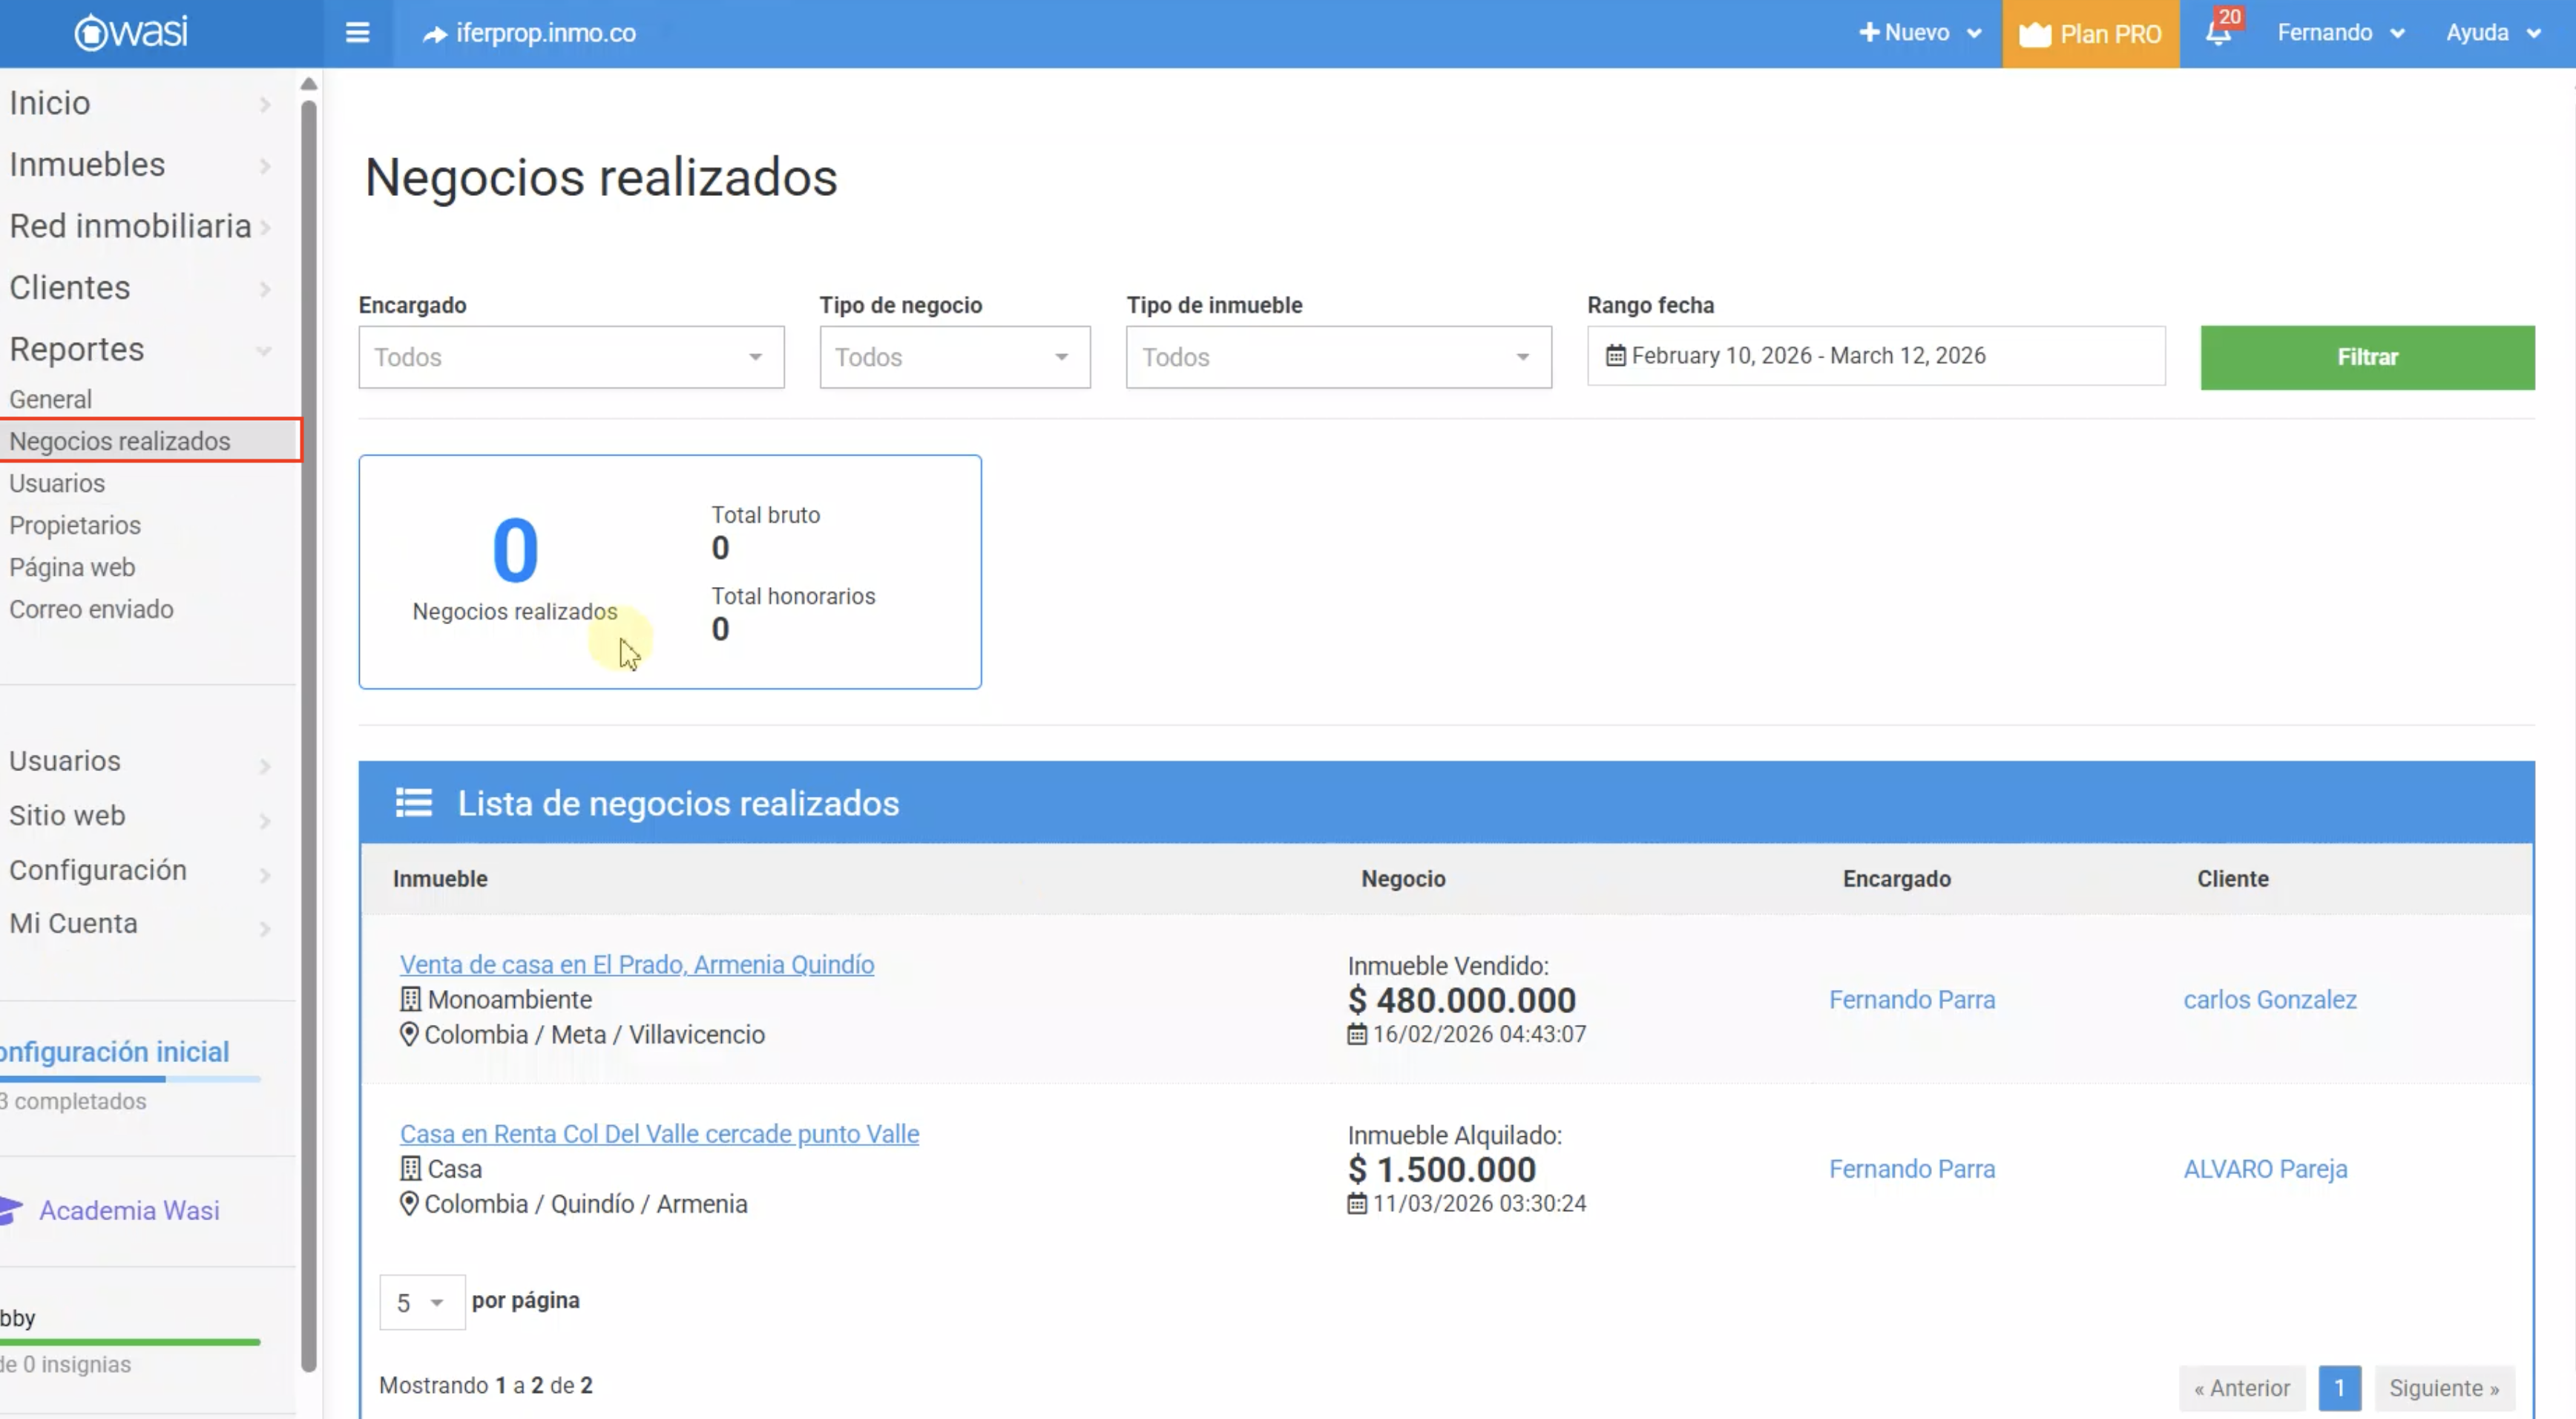Click the hamburger menu icon
2576x1419 pixels.
tap(357, 33)
